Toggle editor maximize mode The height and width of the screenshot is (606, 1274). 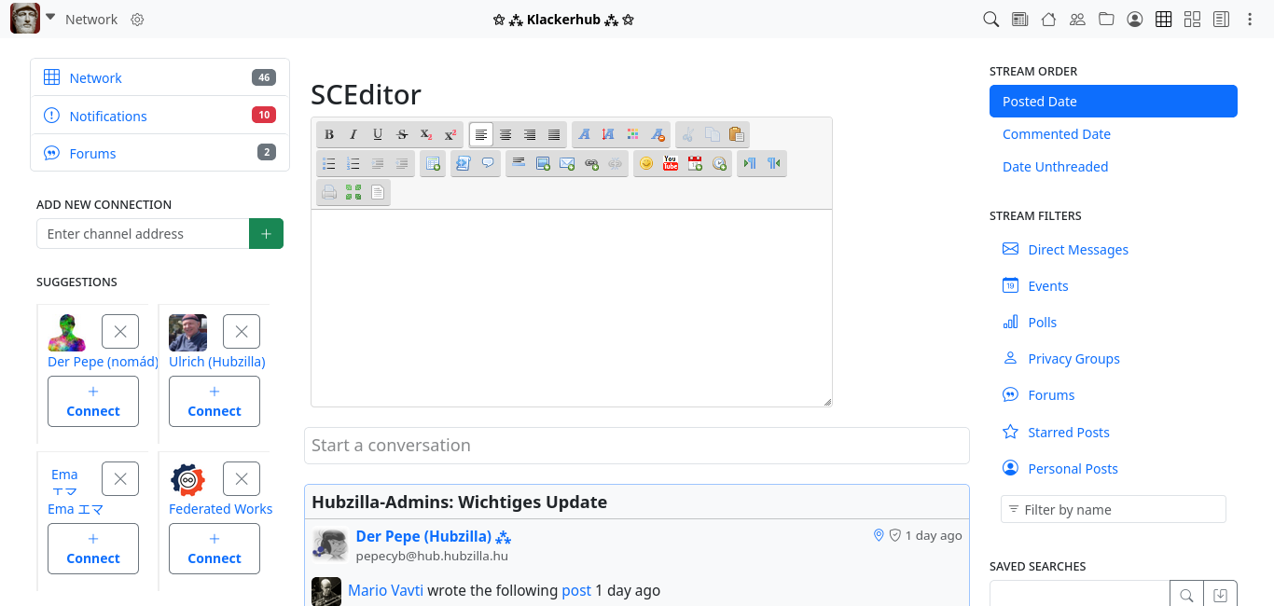(x=353, y=193)
